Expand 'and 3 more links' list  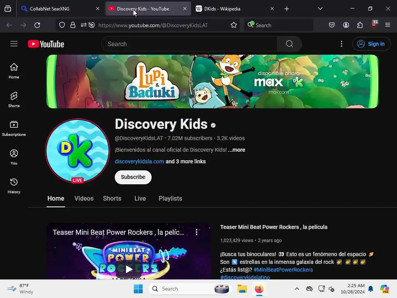(186, 161)
